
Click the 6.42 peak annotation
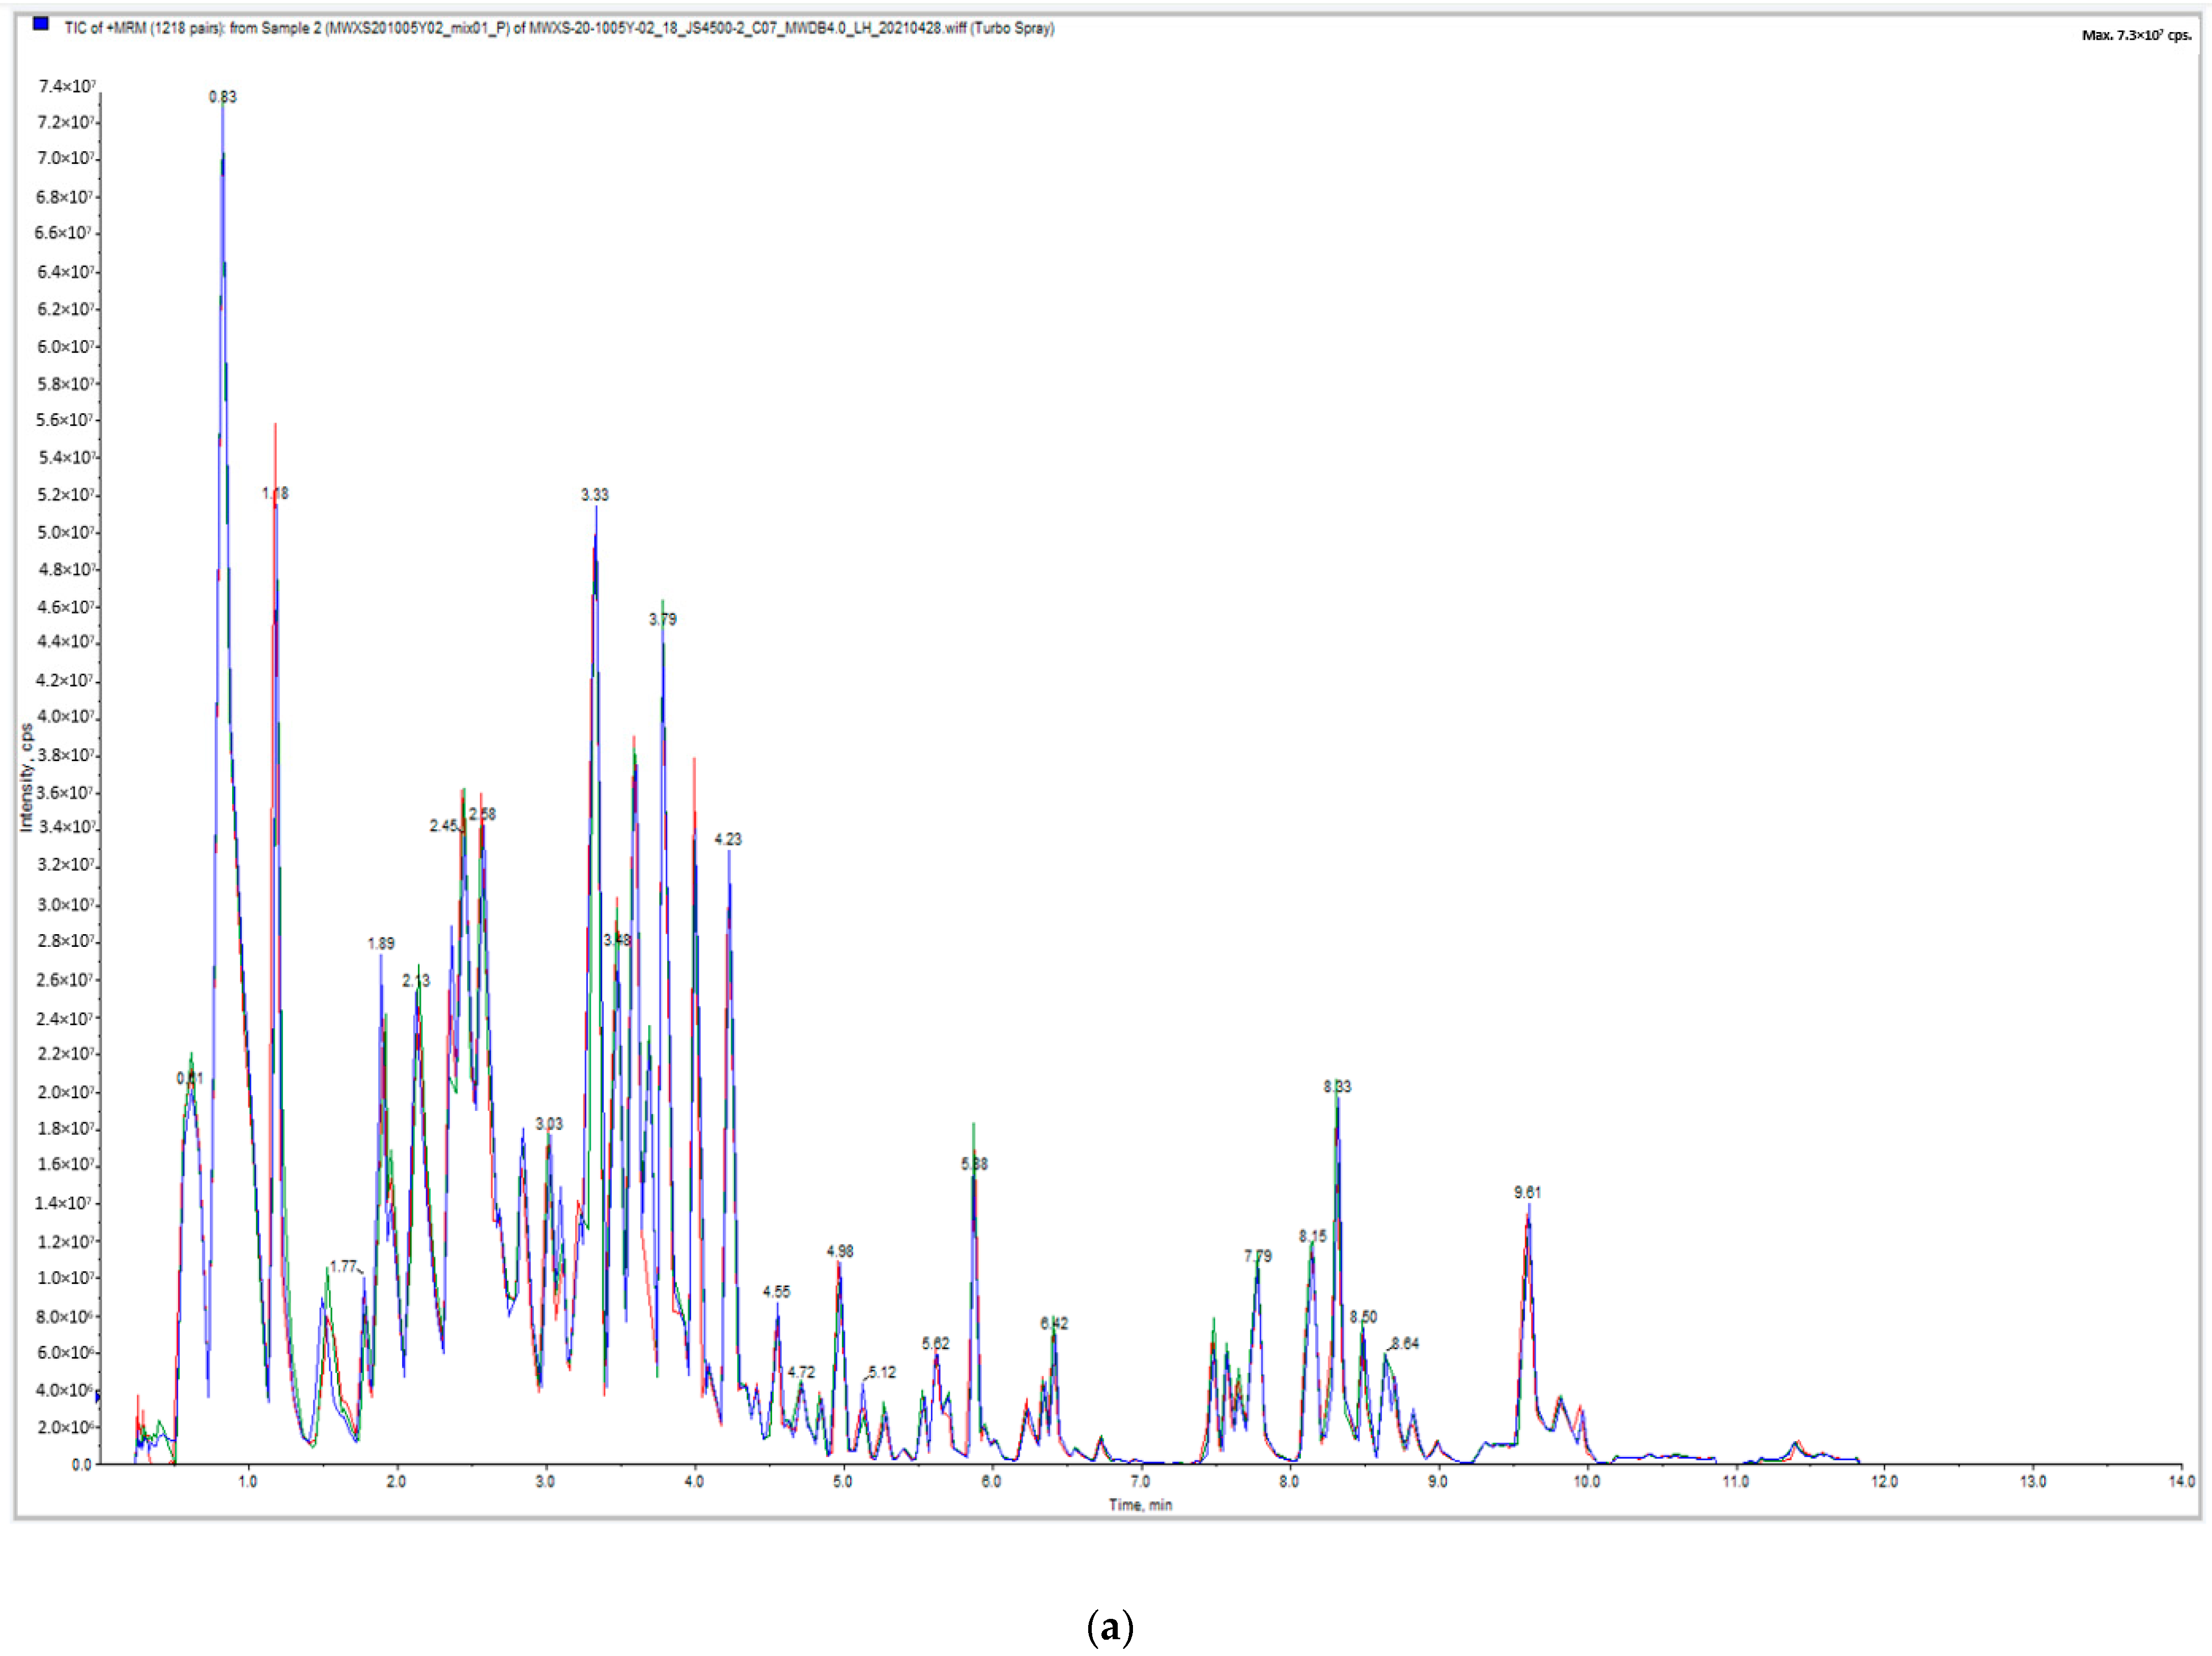coord(1053,1323)
